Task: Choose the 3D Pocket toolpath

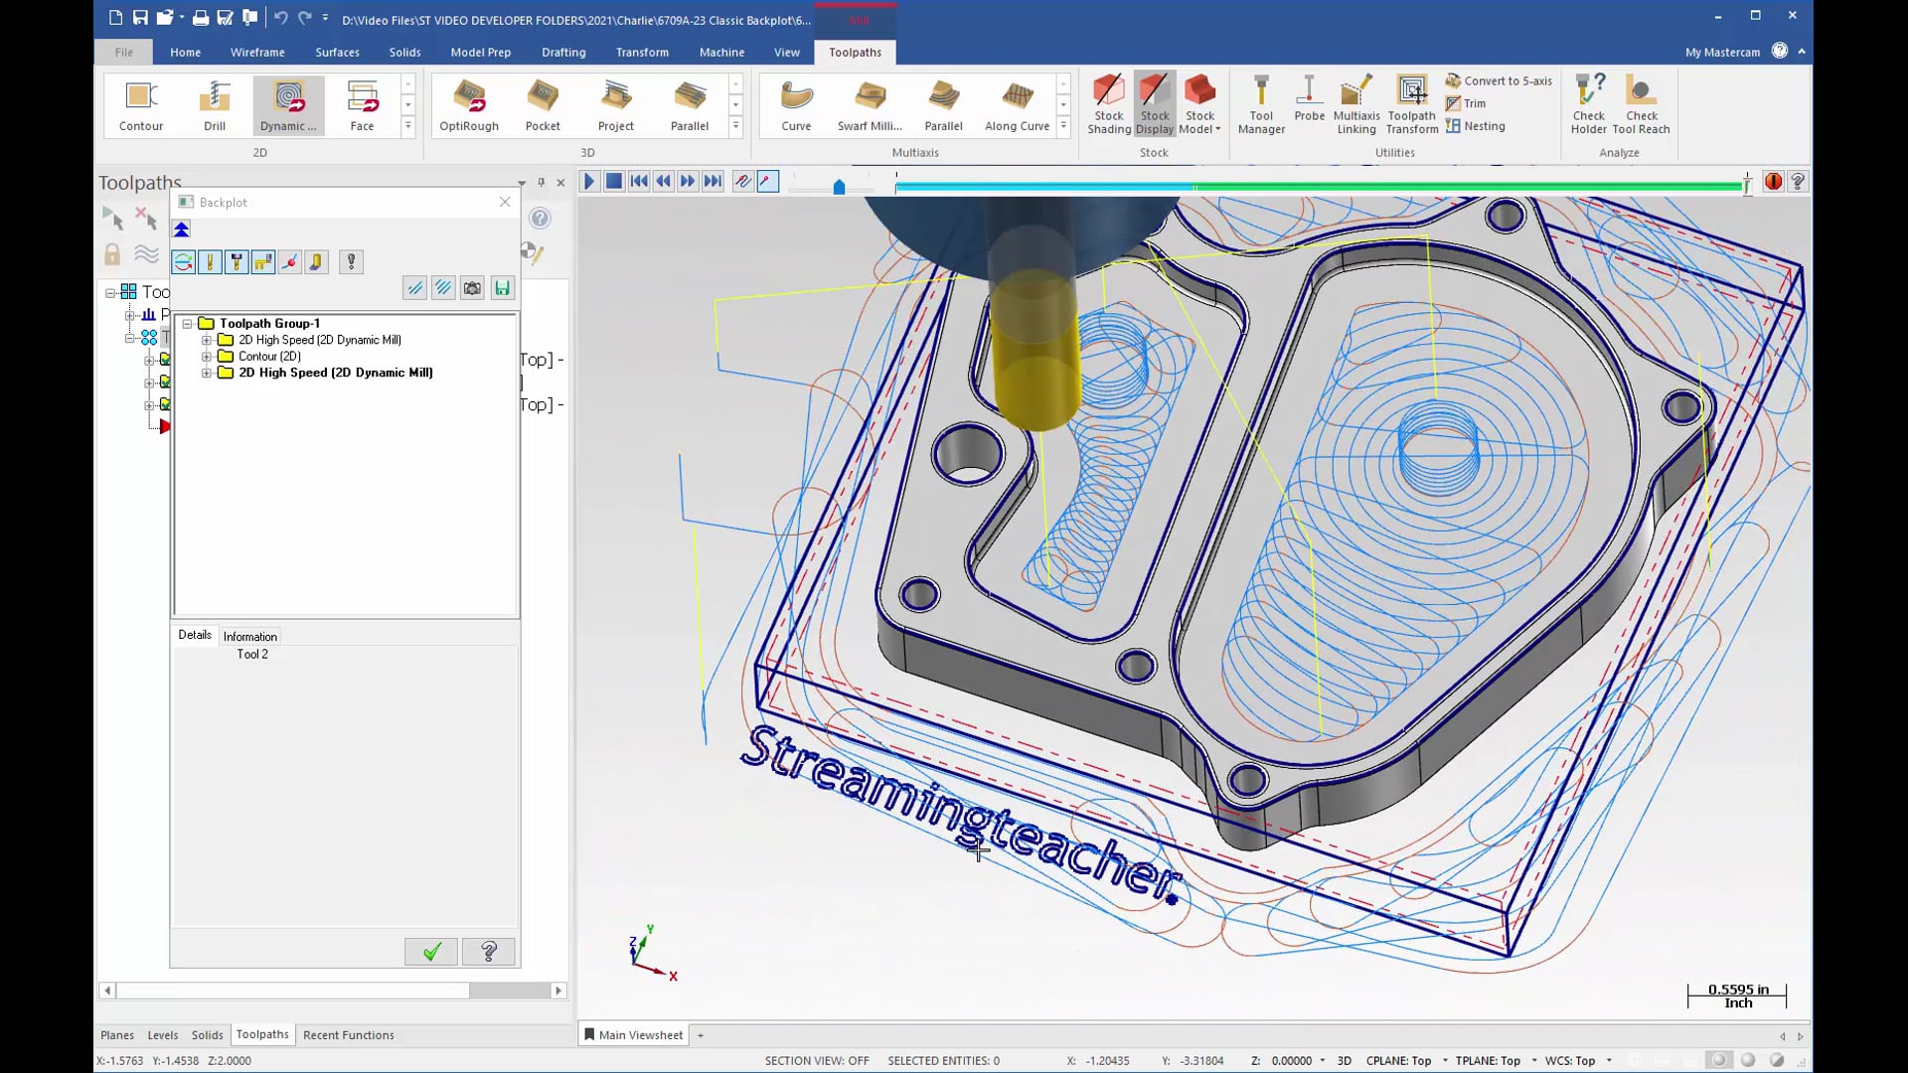Action: (543, 105)
